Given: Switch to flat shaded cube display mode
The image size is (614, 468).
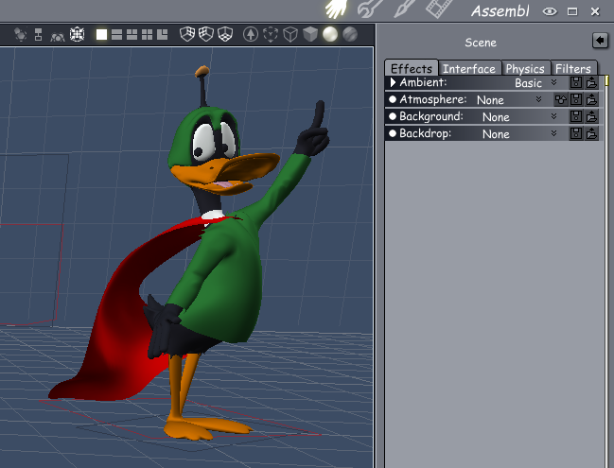Looking at the screenshot, I should pos(310,34).
